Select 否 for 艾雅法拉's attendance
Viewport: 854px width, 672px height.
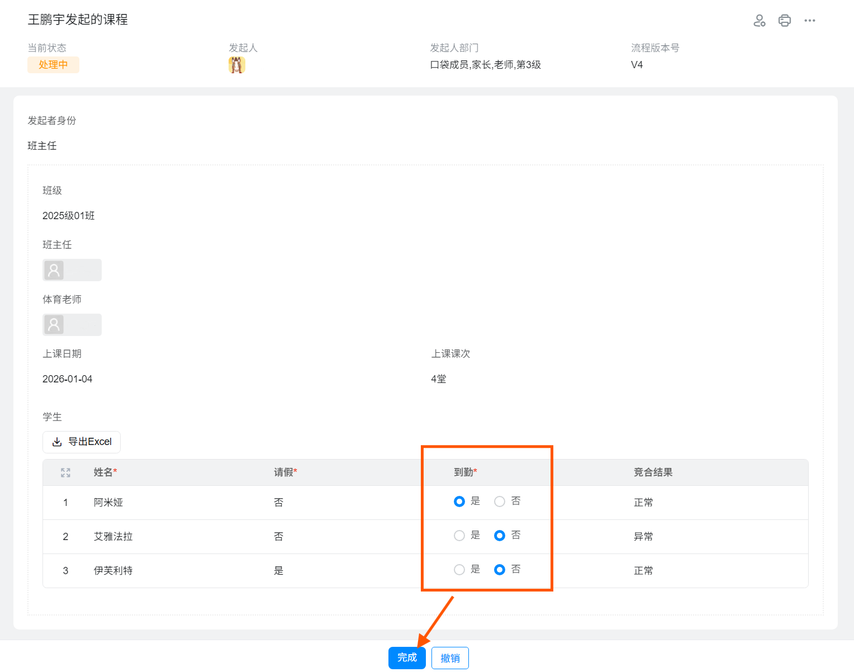[500, 536]
